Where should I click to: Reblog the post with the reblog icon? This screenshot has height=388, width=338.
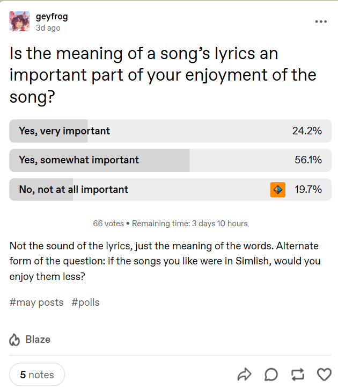[297, 374]
